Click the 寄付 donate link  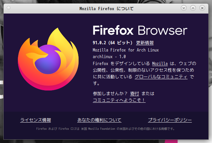[x=134, y=93]
